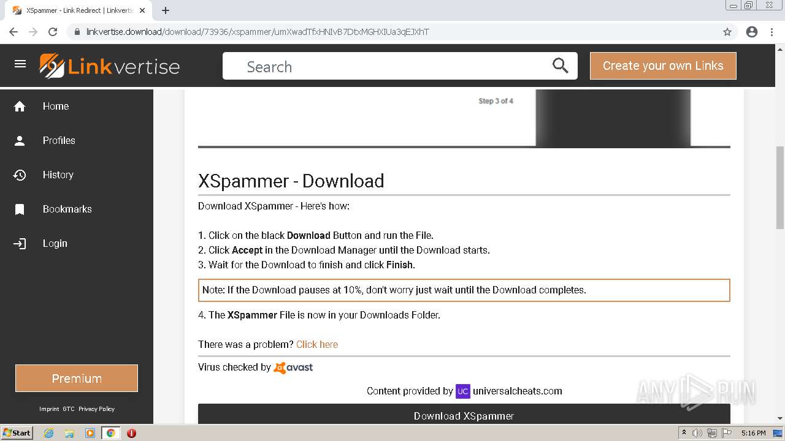Click the scrollbar up arrow
The image size is (785, 441).
click(780, 49)
